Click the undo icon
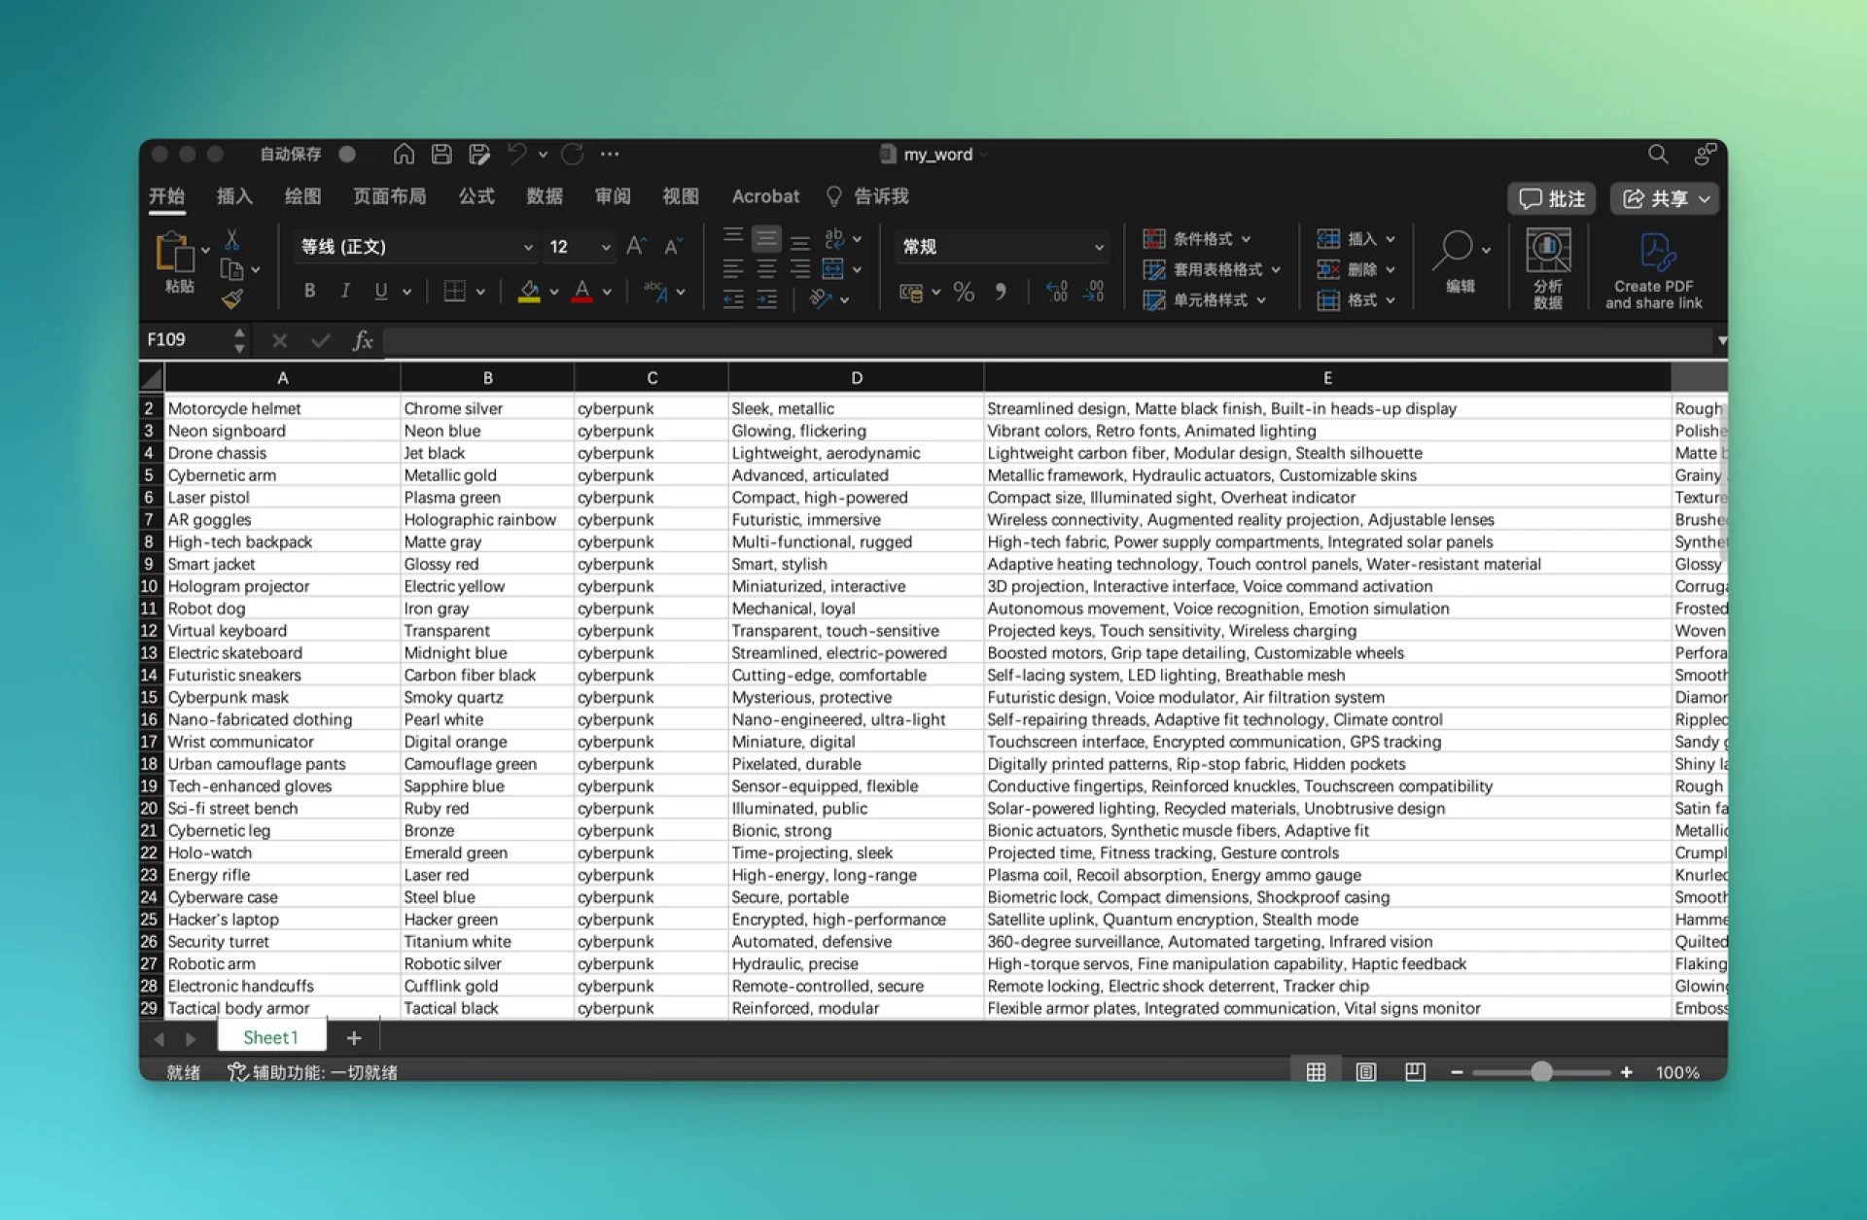Screen dimensions: 1867x1220 coord(516,154)
